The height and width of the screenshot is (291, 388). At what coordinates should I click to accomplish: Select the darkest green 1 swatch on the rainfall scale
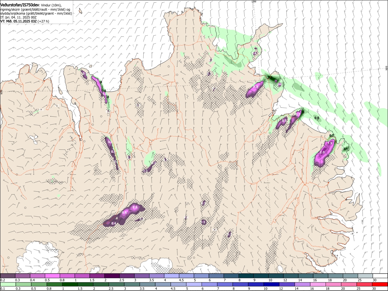coord(70,284)
